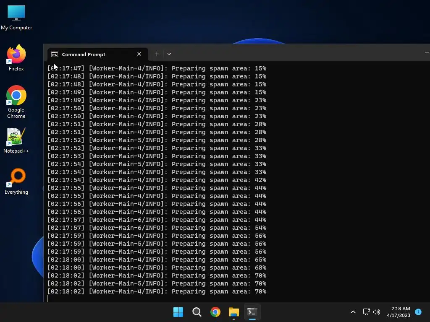This screenshot has height=322, width=430.
Task: Click the 02:17:53 Worker-Main-4 33% line
Action: (x=157, y=156)
